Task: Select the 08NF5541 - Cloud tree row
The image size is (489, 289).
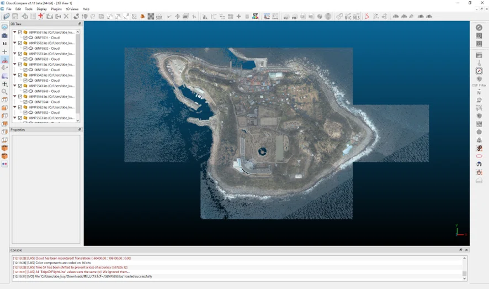Action: (x=47, y=70)
